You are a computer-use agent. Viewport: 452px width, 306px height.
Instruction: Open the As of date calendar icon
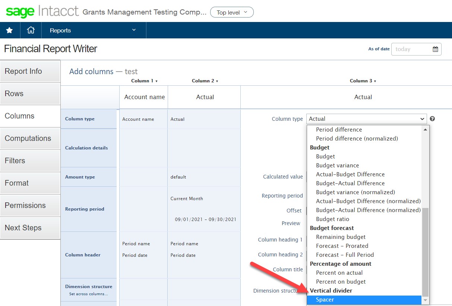tap(435, 49)
